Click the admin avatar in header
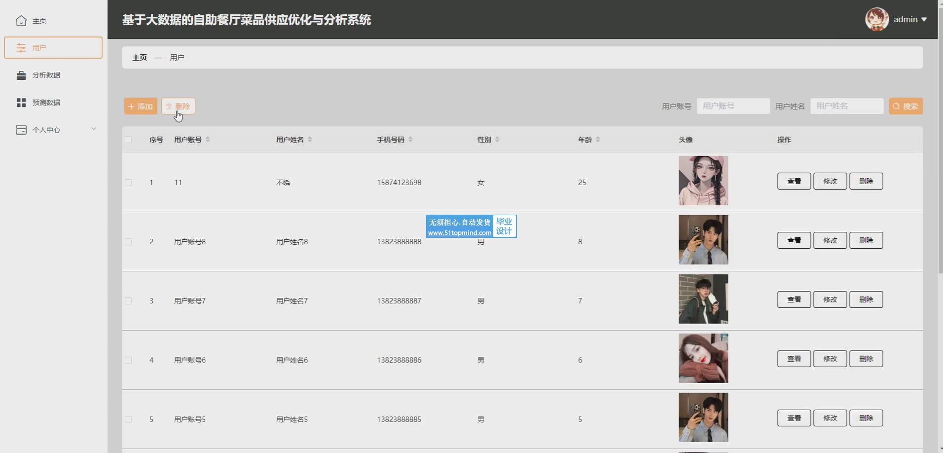The width and height of the screenshot is (943, 453). tap(876, 20)
